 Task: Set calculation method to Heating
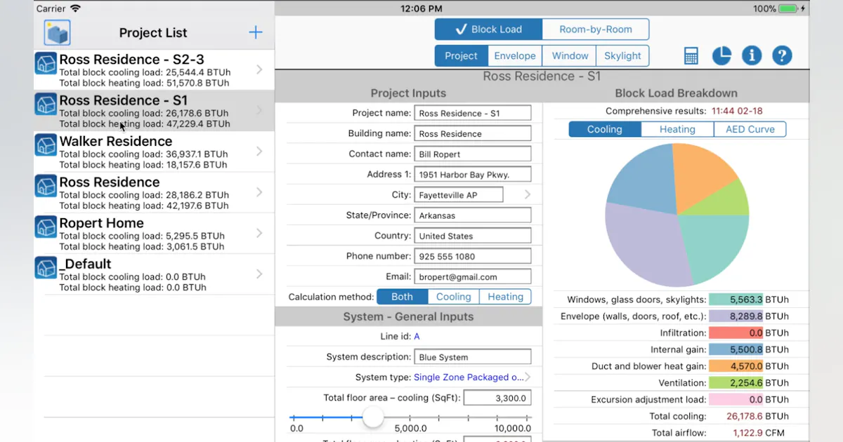pos(506,297)
